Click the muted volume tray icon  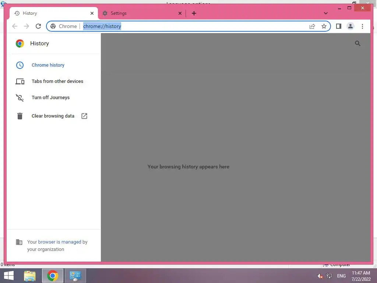coord(320,276)
